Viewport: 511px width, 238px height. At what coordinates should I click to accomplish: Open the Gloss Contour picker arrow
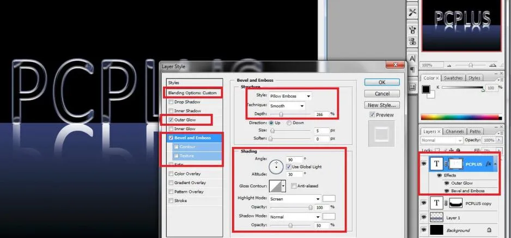click(x=283, y=186)
